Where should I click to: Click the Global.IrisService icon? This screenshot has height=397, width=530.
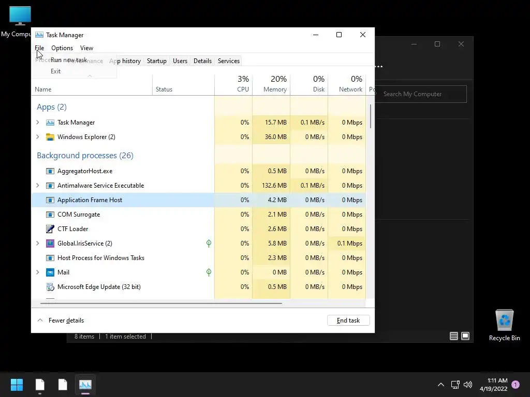50,243
